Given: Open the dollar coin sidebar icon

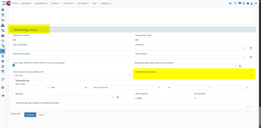Looking at the screenshot, I should point(3,61).
